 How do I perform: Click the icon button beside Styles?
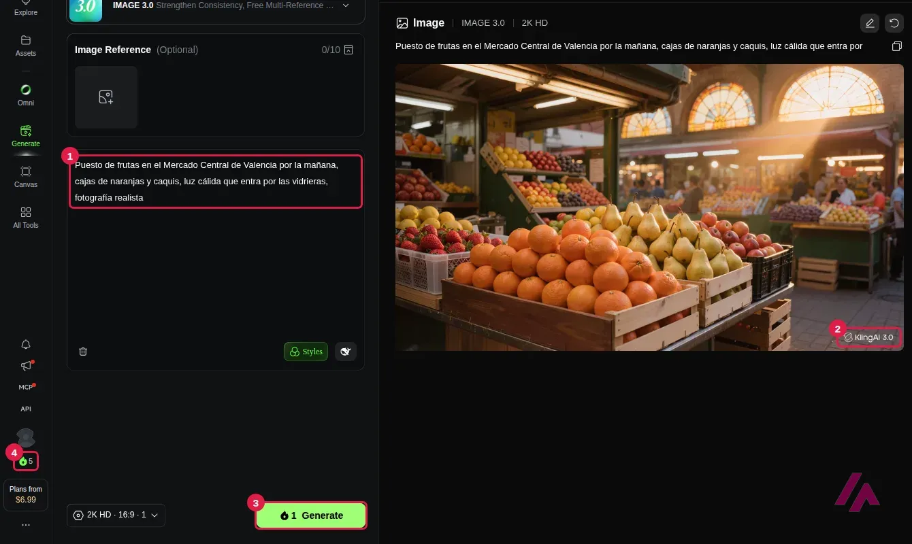pos(346,352)
